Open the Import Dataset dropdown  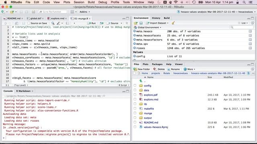click(157, 23)
